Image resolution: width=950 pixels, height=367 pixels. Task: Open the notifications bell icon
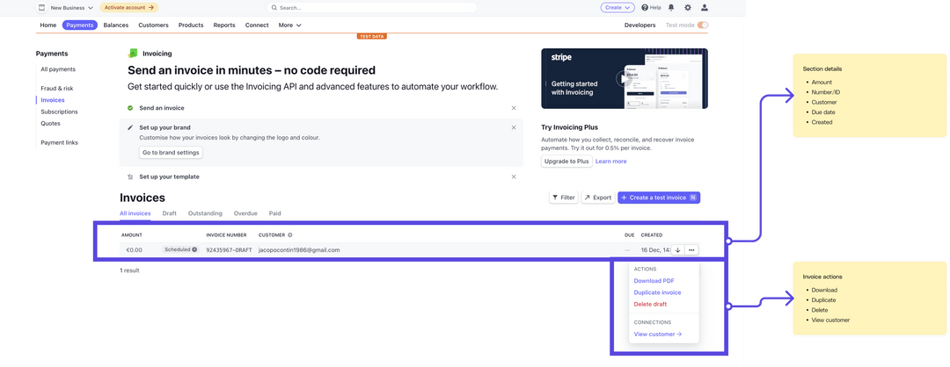[x=671, y=7]
